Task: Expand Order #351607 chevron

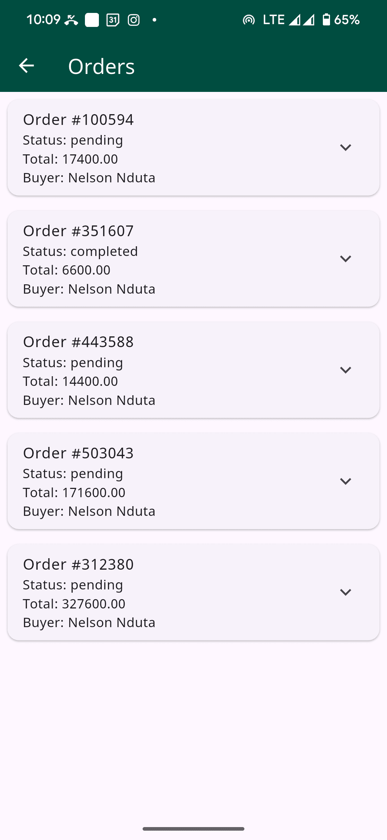Action: [x=345, y=259]
